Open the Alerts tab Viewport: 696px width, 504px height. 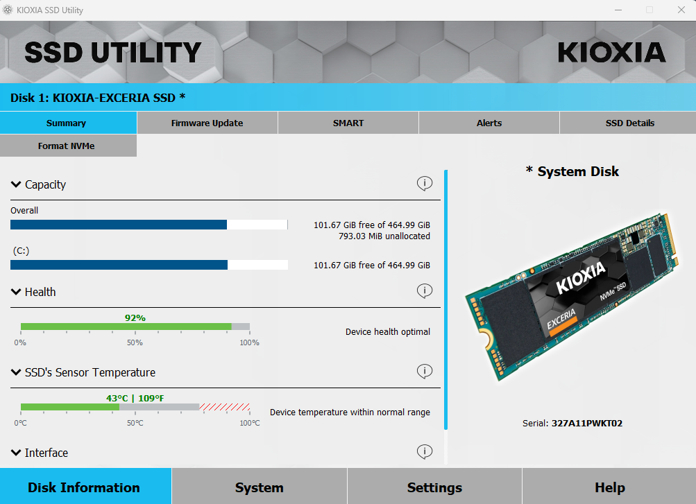click(x=489, y=123)
